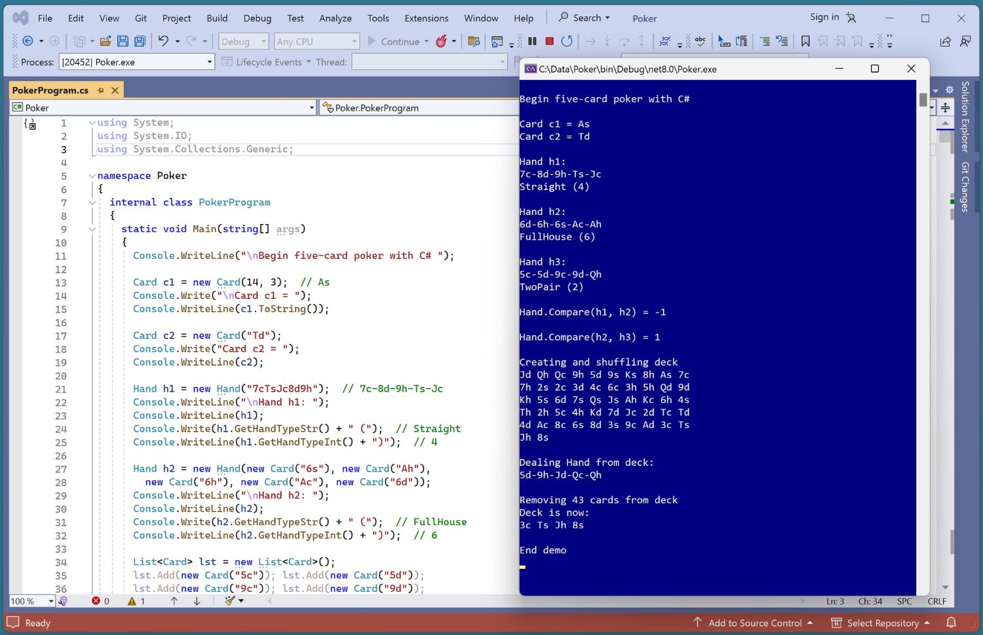Image resolution: width=983 pixels, height=635 pixels.
Task: Open the Solution Explorer side tab
Action: point(965,116)
